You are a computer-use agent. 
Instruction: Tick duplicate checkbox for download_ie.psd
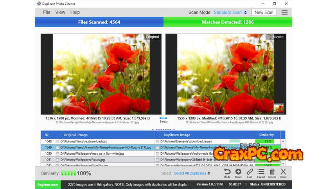coord(157,141)
